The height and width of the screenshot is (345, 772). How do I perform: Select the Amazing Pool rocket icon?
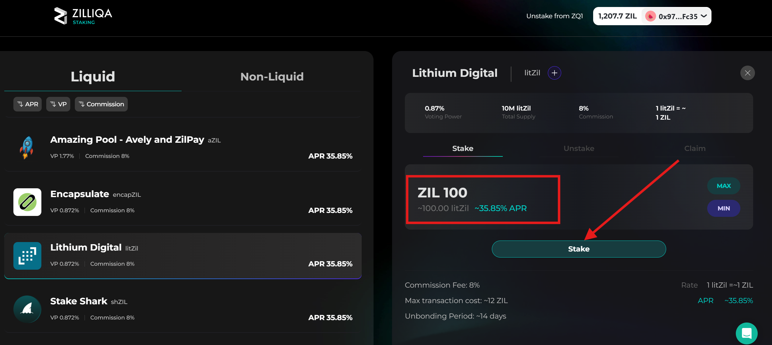[x=27, y=148]
